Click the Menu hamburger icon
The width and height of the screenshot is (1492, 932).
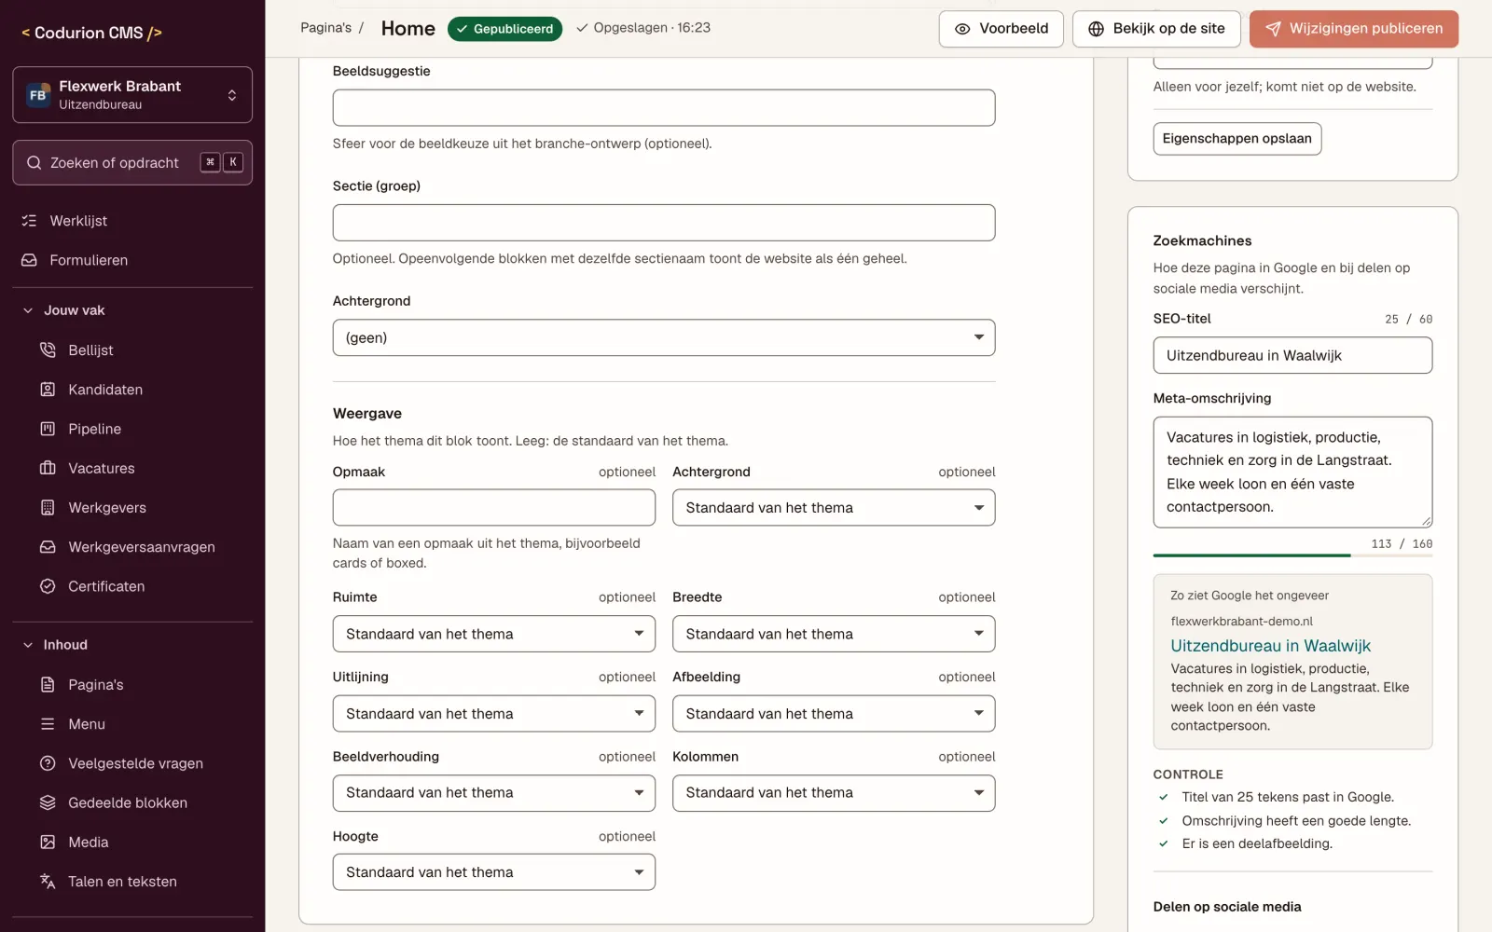click(x=48, y=724)
